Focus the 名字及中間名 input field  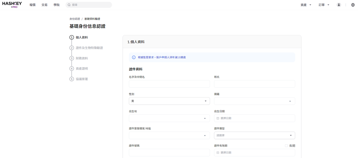pyautogui.click(x=169, y=84)
